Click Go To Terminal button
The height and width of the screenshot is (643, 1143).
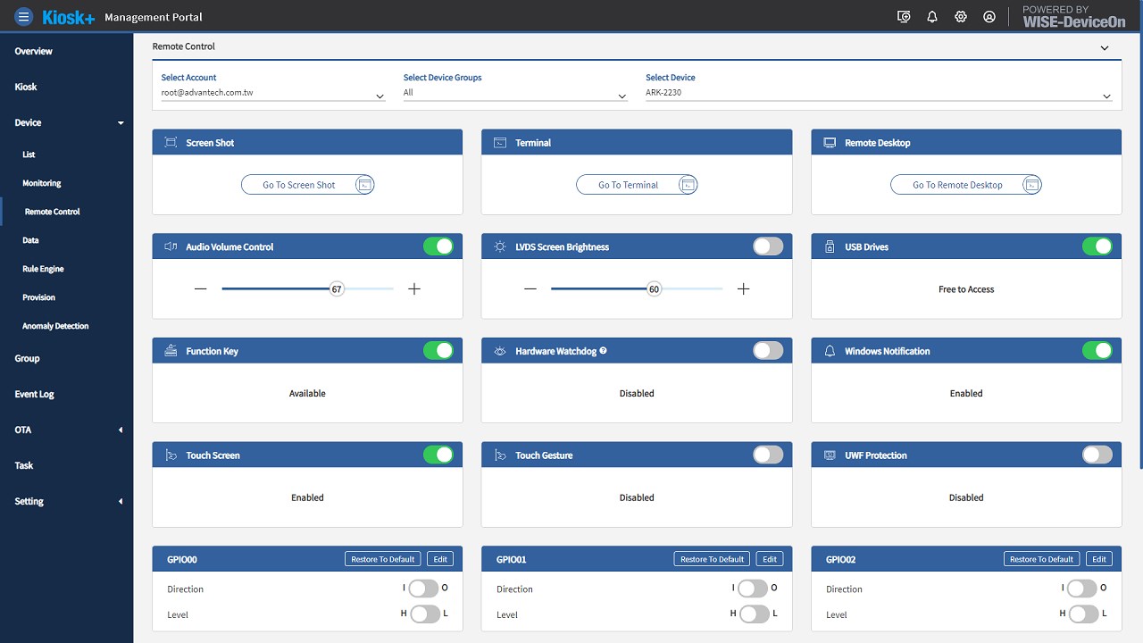pos(637,185)
